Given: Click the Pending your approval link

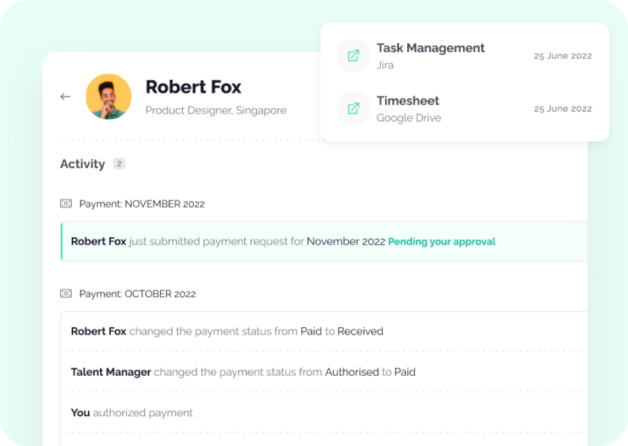Looking at the screenshot, I should pyautogui.click(x=442, y=241).
